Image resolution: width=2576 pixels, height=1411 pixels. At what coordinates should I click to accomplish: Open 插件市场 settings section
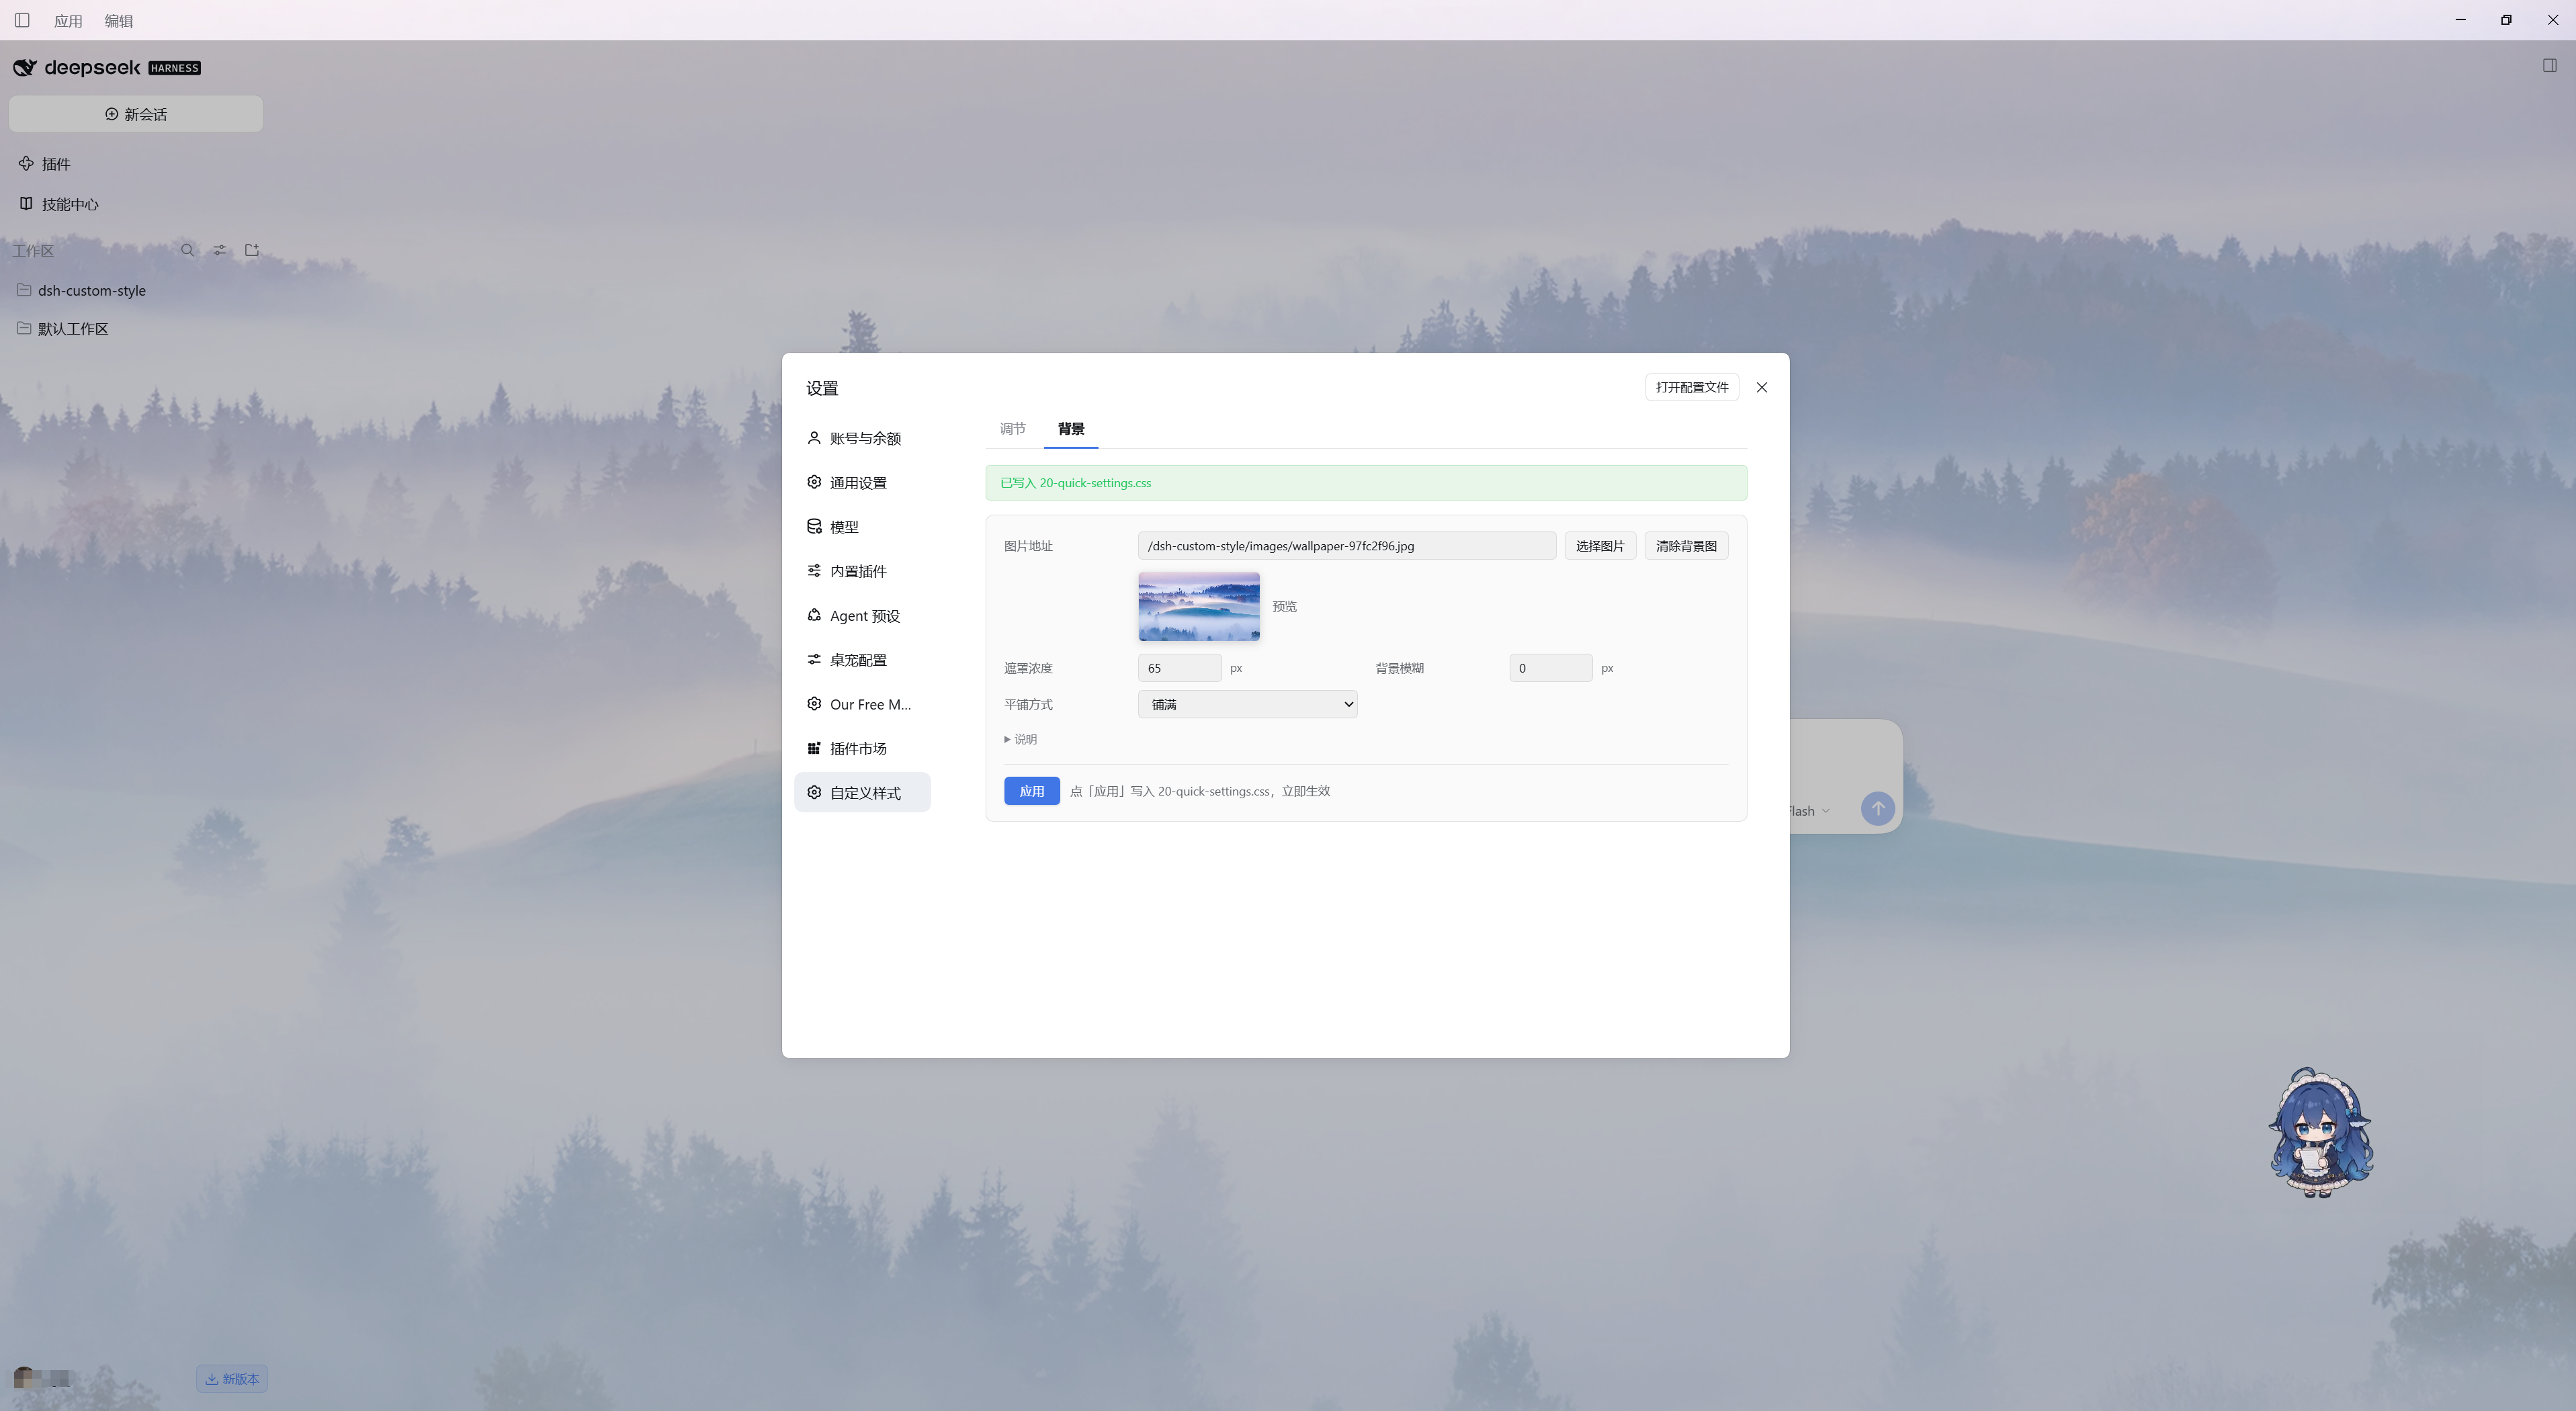pos(862,748)
